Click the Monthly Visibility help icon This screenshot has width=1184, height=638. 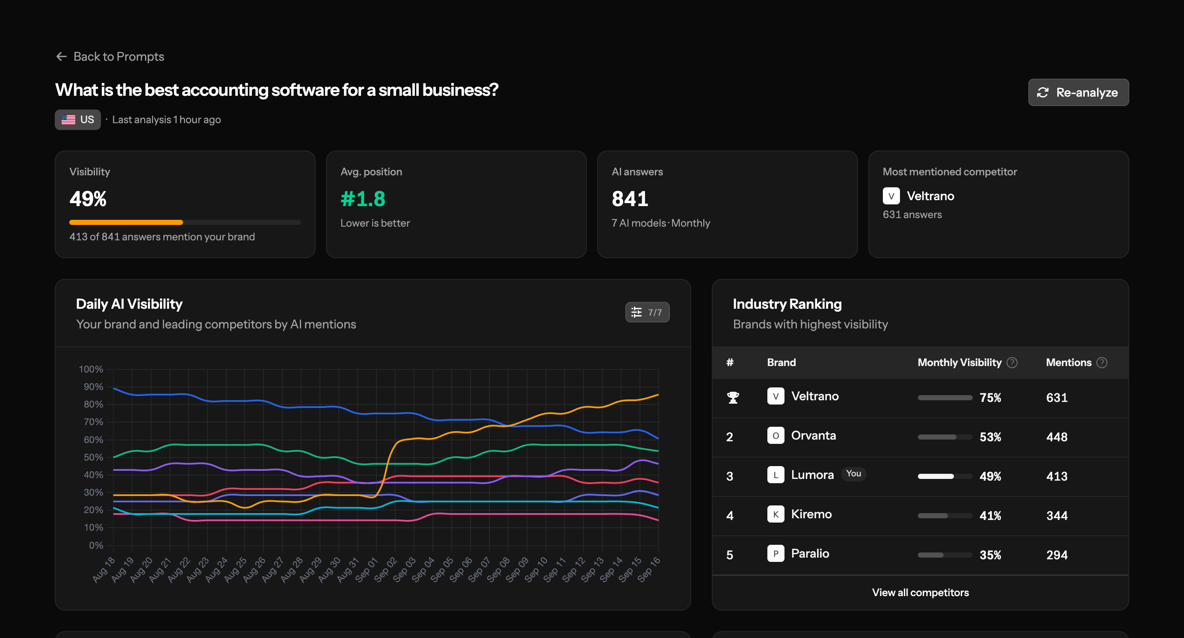click(x=1012, y=363)
